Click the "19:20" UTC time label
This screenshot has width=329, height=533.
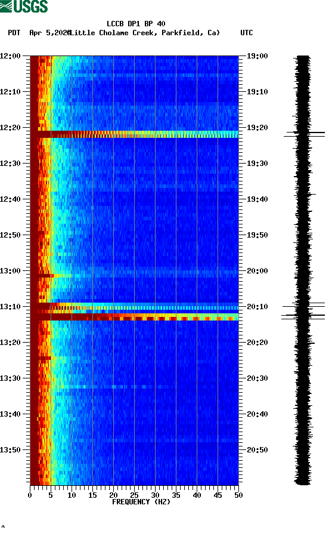coord(257,128)
